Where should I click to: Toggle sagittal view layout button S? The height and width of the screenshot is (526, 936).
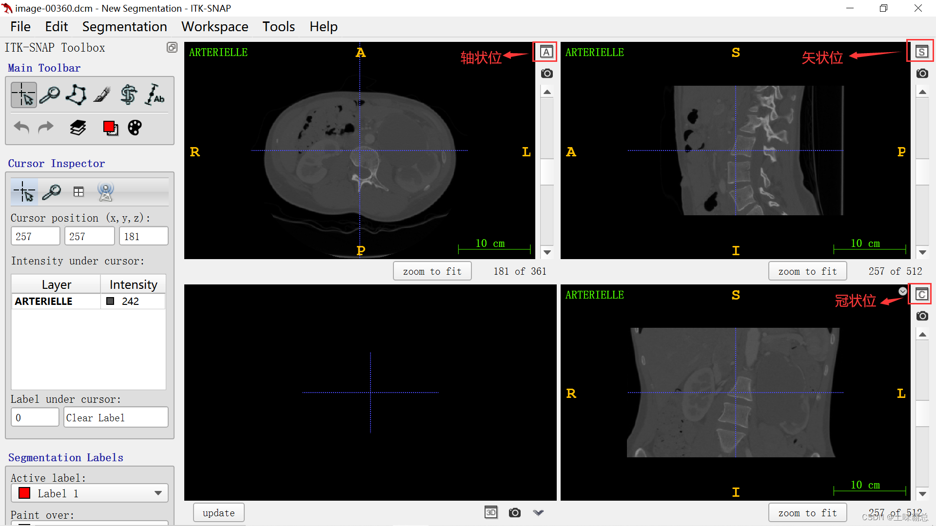tap(921, 52)
